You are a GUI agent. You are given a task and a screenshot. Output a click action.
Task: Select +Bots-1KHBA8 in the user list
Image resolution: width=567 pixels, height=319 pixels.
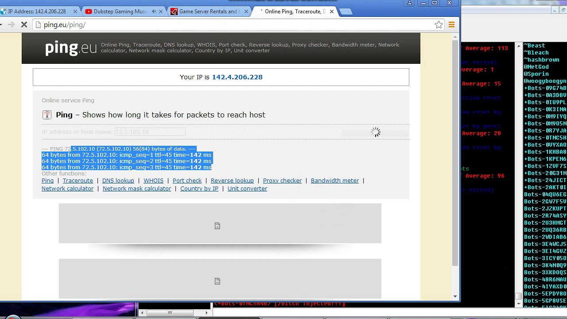point(545,152)
